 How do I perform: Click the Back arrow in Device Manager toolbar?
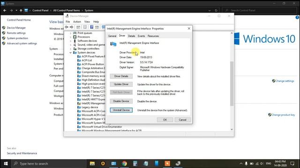(67, 27)
